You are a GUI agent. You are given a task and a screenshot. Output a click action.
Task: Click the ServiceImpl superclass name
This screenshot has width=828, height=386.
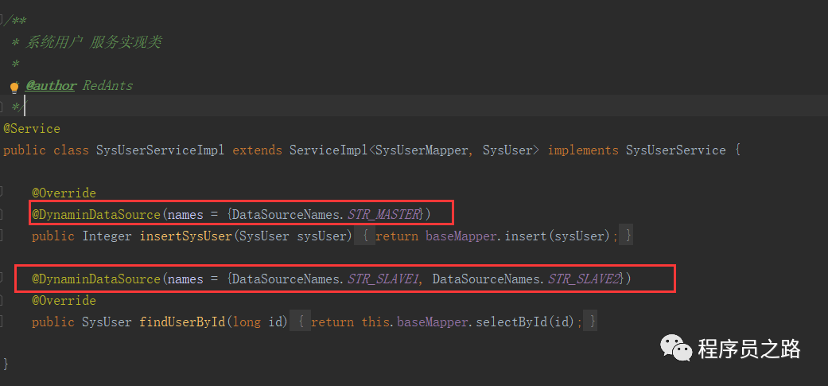click(x=328, y=150)
